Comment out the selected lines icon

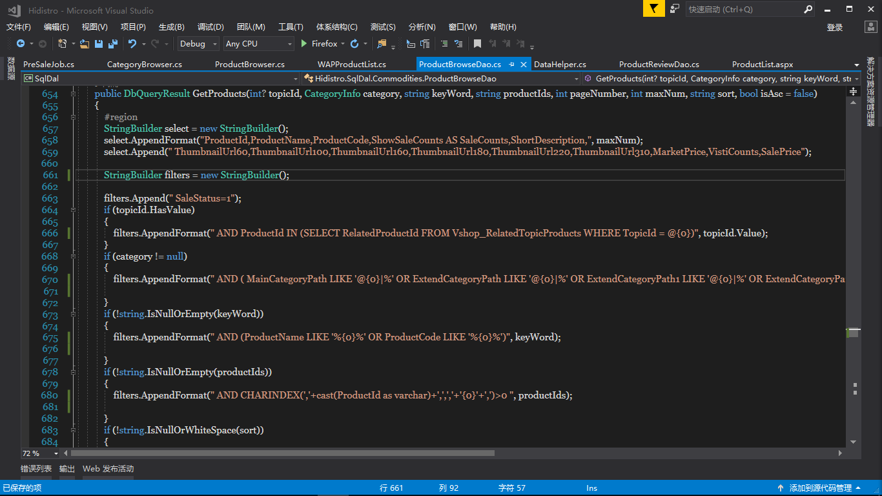click(x=444, y=44)
